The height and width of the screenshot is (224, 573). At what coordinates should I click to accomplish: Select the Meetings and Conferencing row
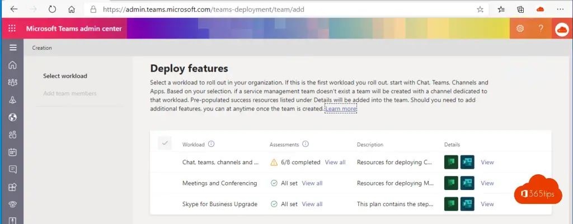(219, 183)
